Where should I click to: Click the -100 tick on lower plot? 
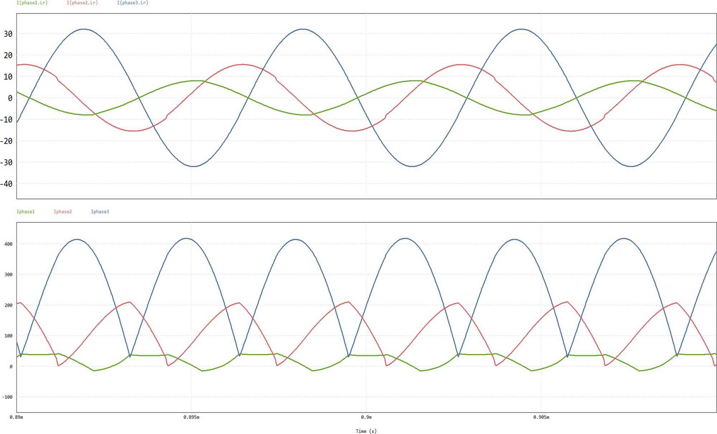coord(7,397)
